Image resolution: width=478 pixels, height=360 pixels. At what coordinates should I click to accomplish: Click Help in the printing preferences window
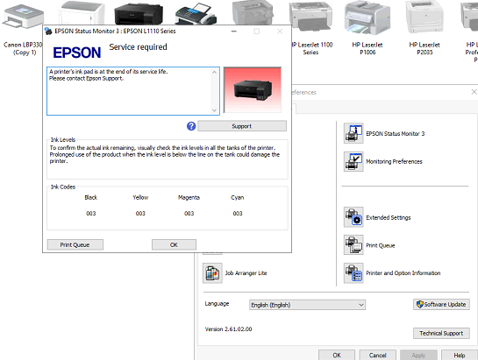coord(460,355)
